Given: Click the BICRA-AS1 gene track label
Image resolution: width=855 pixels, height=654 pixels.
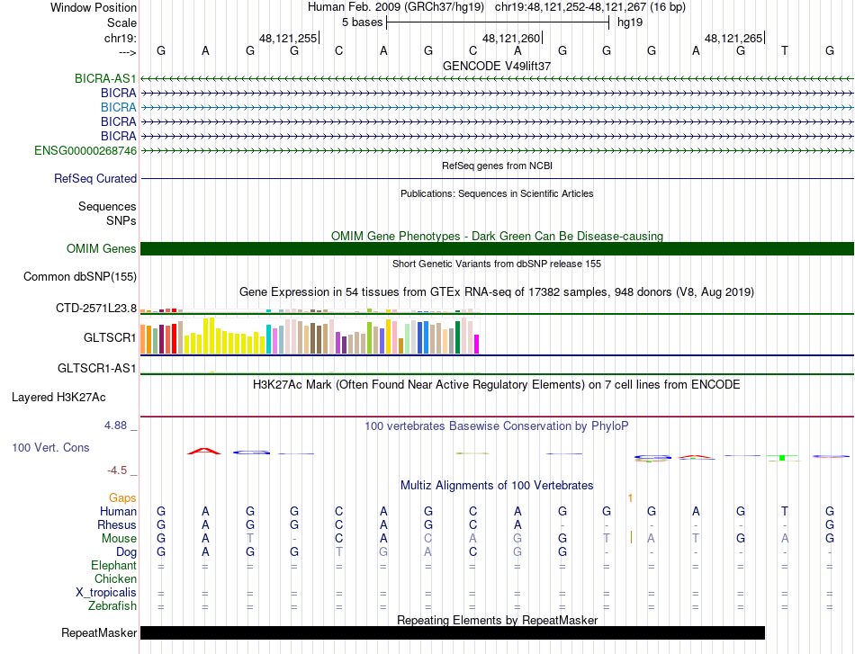Looking at the screenshot, I should [x=105, y=78].
